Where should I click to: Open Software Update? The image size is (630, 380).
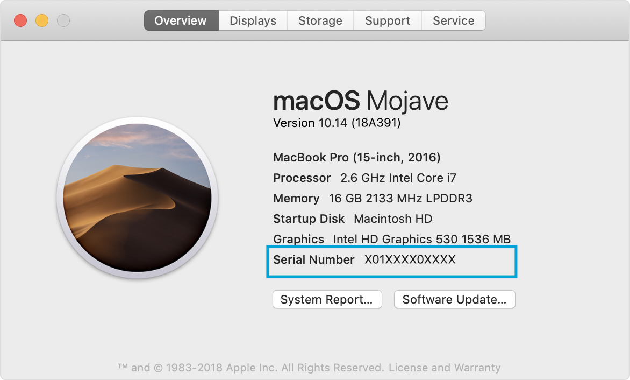[454, 299]
